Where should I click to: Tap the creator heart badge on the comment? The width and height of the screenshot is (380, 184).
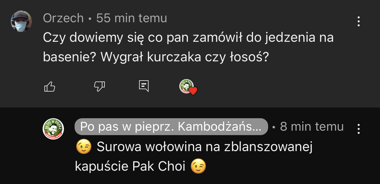coord(189,87)
